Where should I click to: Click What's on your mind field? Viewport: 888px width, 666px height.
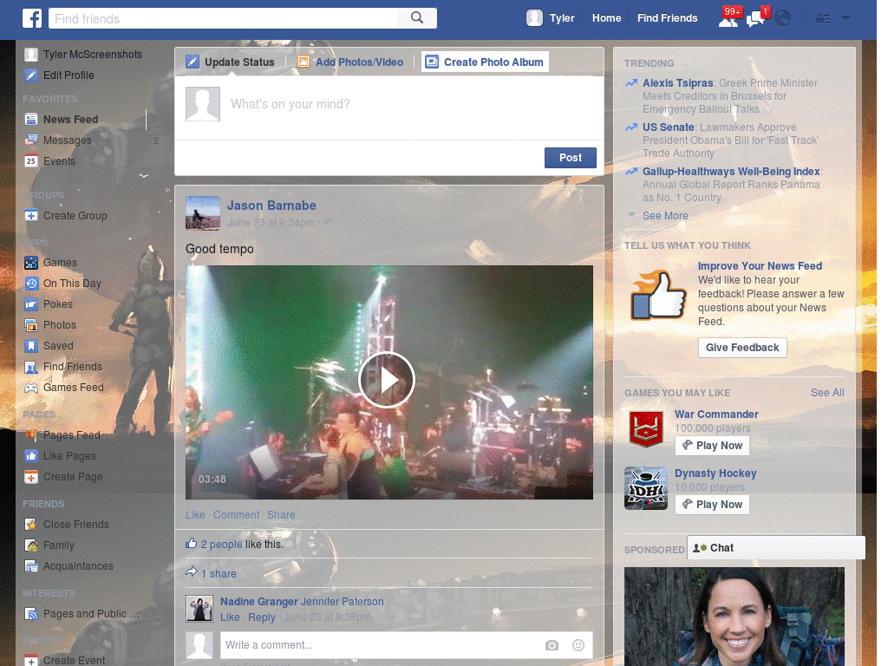point(389,104)
